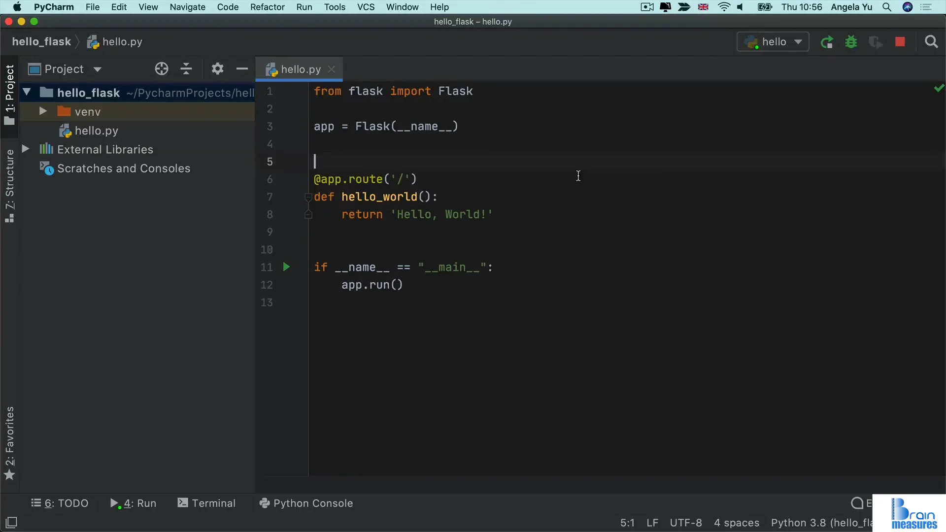Collapse all nodes in Project panel
Screen dimensions: 946x532
186,68
